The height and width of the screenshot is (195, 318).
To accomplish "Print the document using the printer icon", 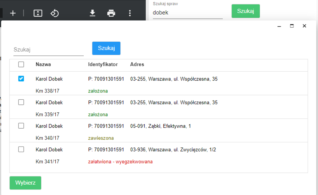I will [x=111, y=13].
